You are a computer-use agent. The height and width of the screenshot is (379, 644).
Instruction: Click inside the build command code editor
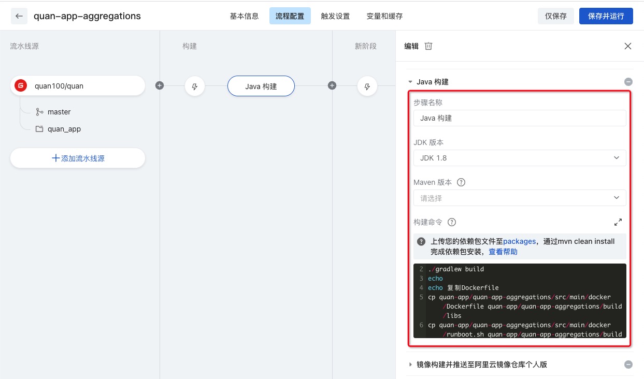(520, 301)
